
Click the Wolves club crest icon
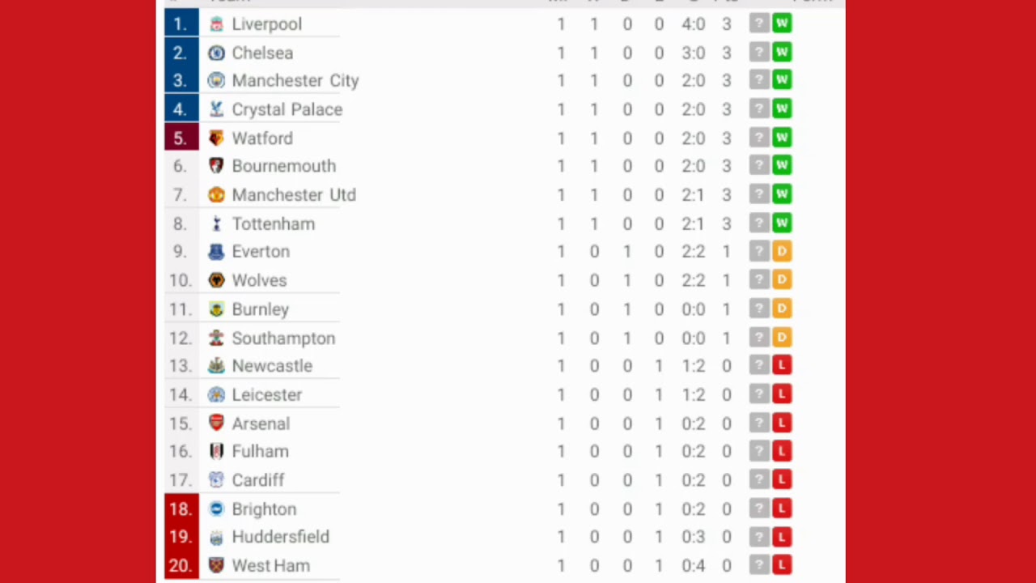click(x=216, y=280)
